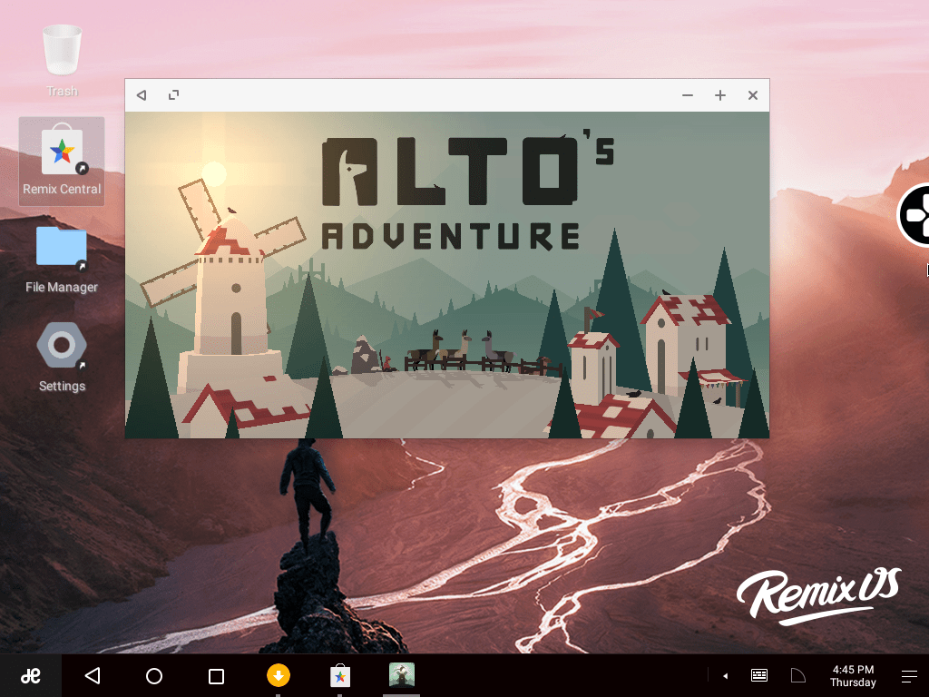Close the Alto's Adventure window

point(752,94)
